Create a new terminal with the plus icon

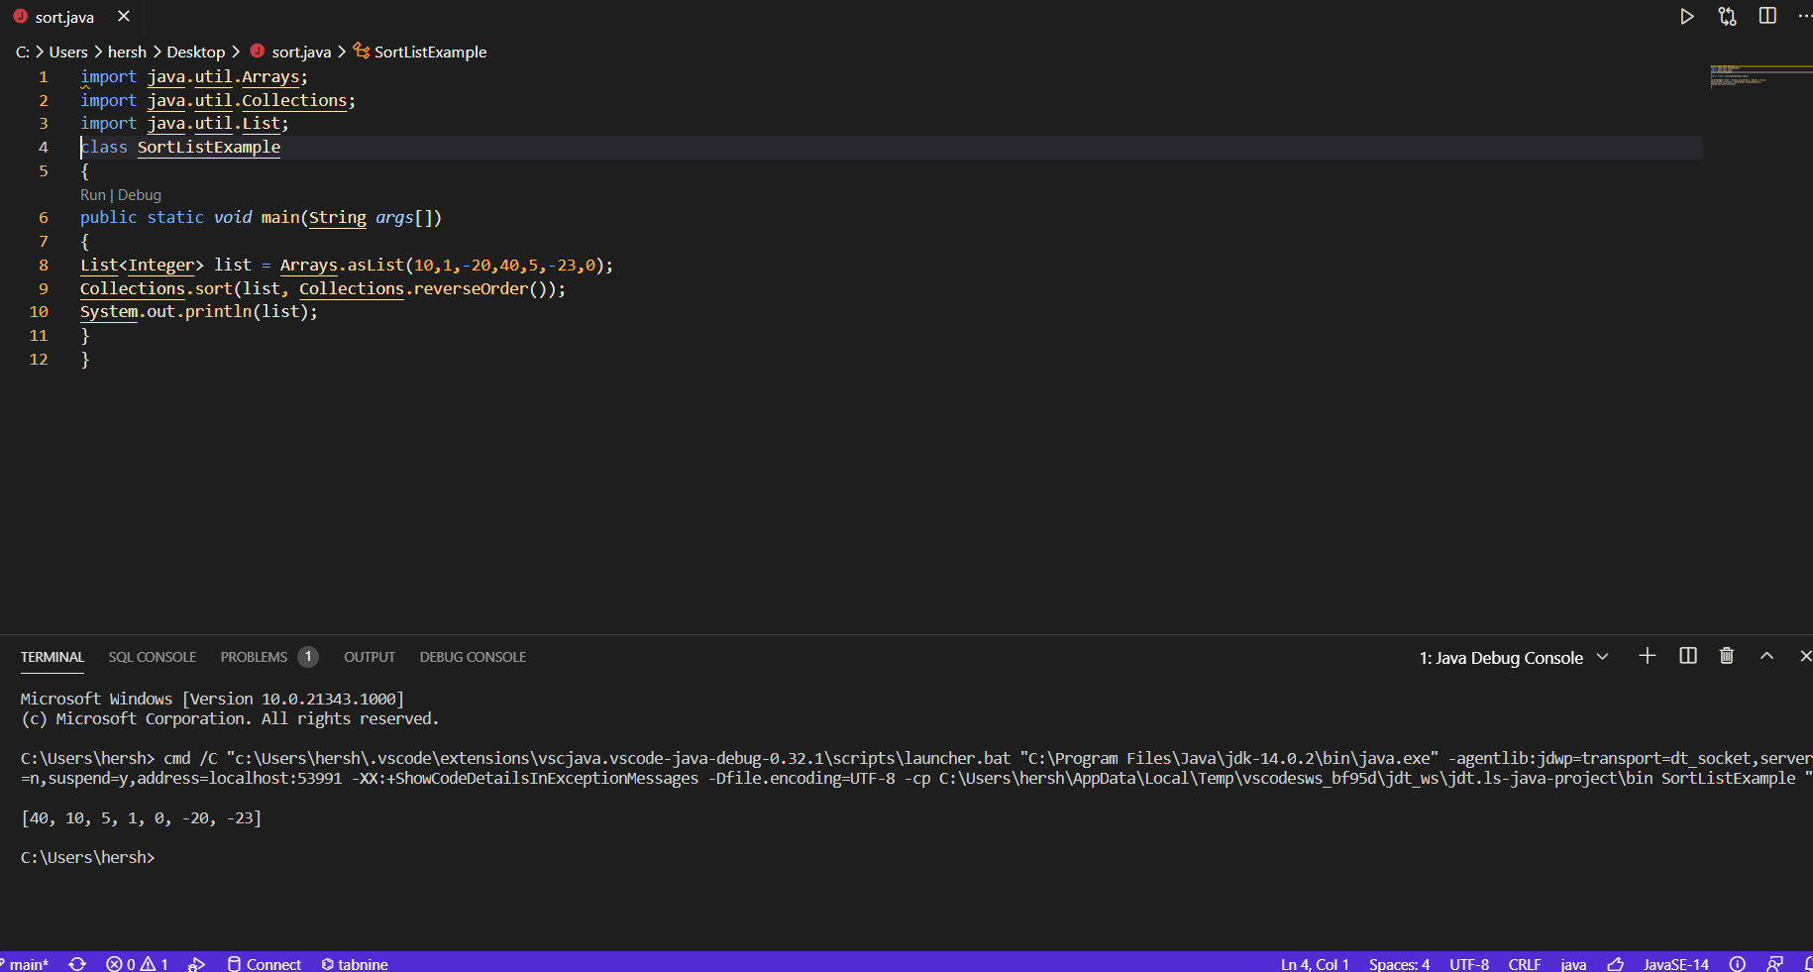pyautogui.click(x=1647, y=656)
